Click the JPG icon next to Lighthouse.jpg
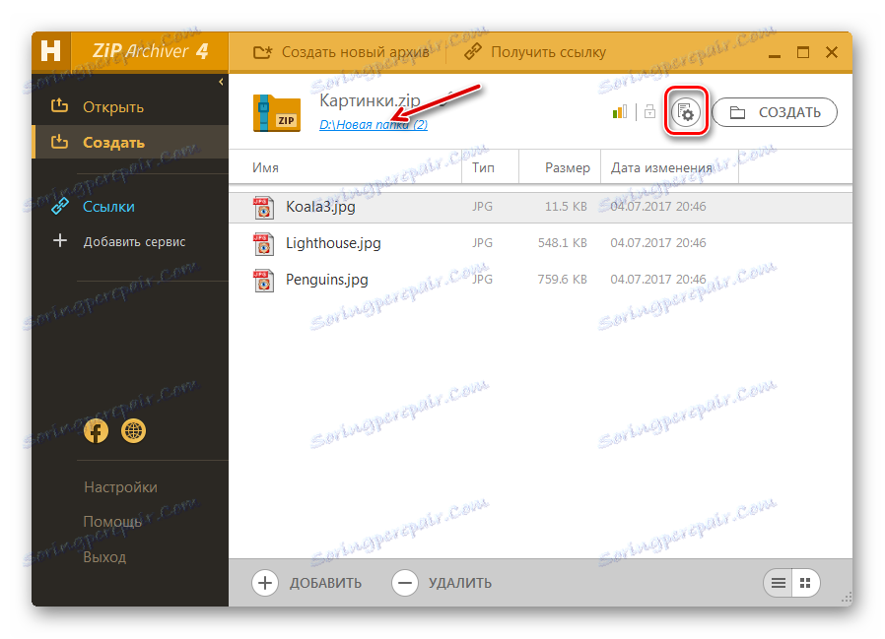Image resolution: width=885 pixels, height=639 pixels. pyautogui.click(x=263, y=243)
